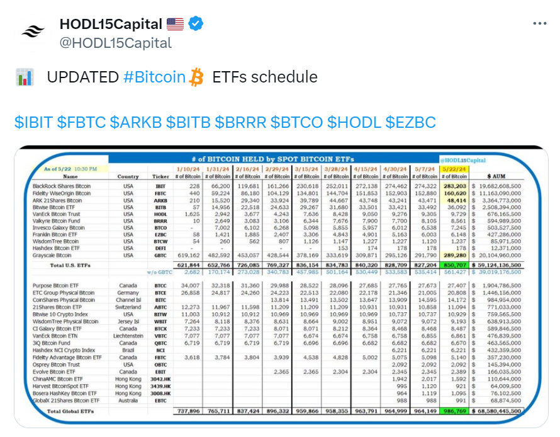Open the $IBIT cashtag
Image resolution: width=560 pixels, height=437 pixels.
[x=33, y=122]
